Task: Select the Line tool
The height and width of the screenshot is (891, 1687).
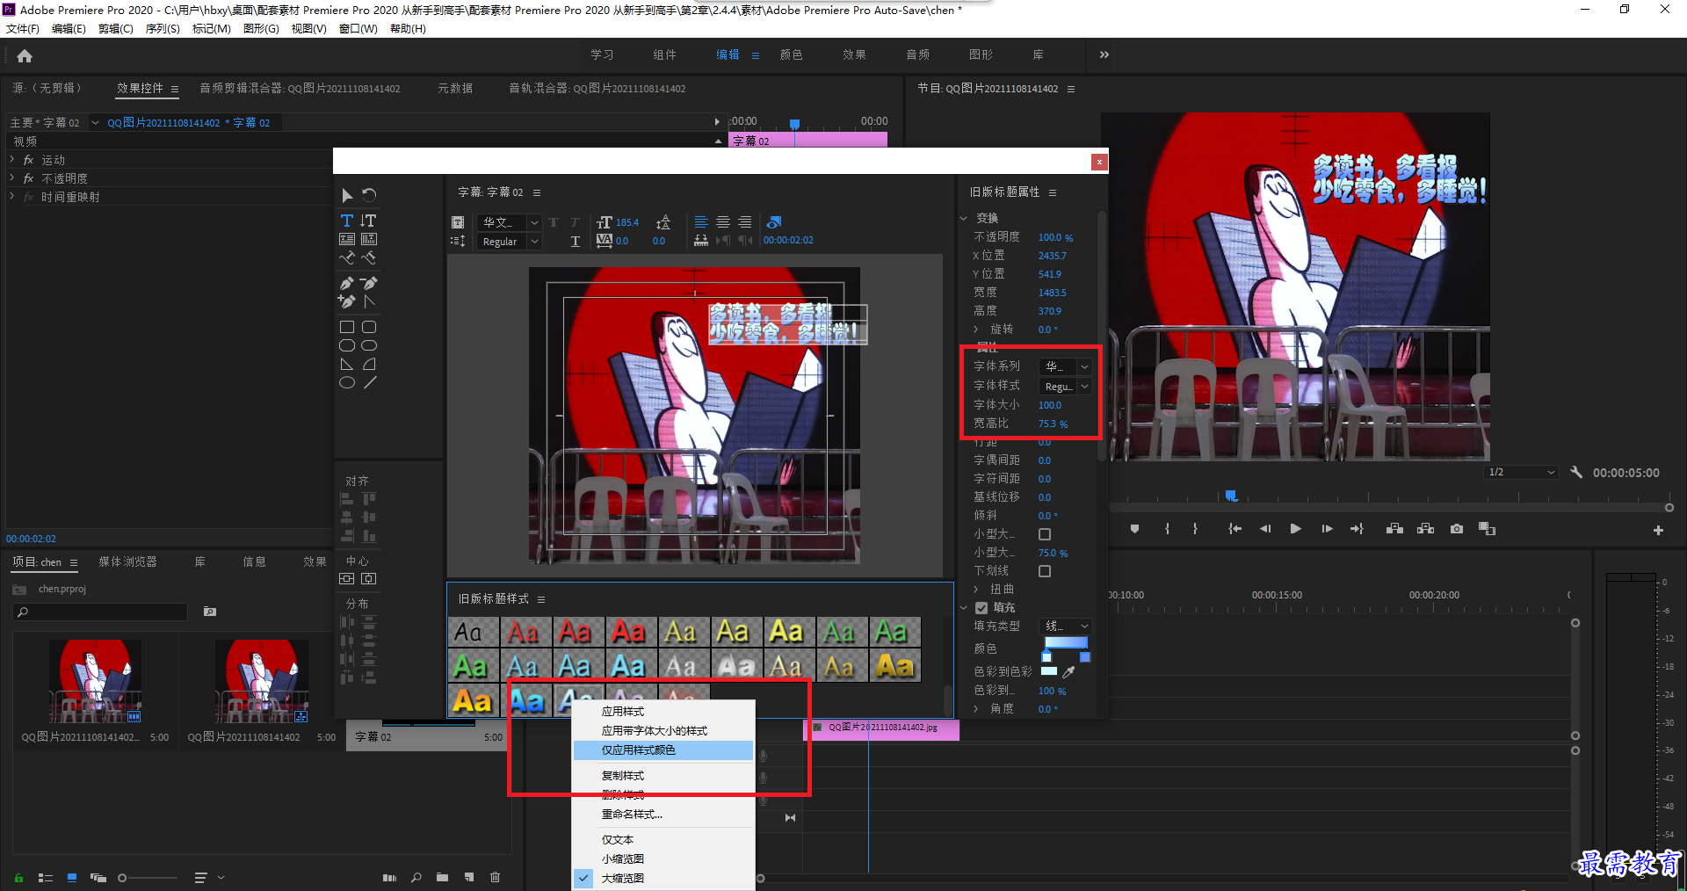Action: click(370, 383)
